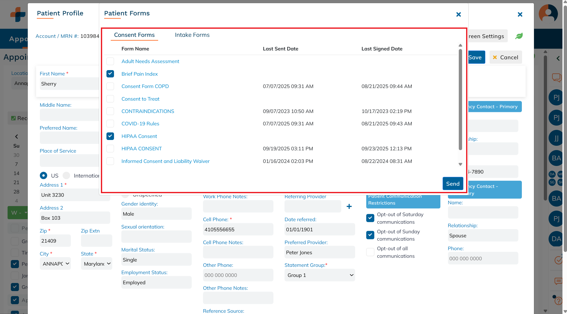The width and height of the screenshot is (567, 314).
Task: Open the help question mark icon
Action: tap(558, 301)
